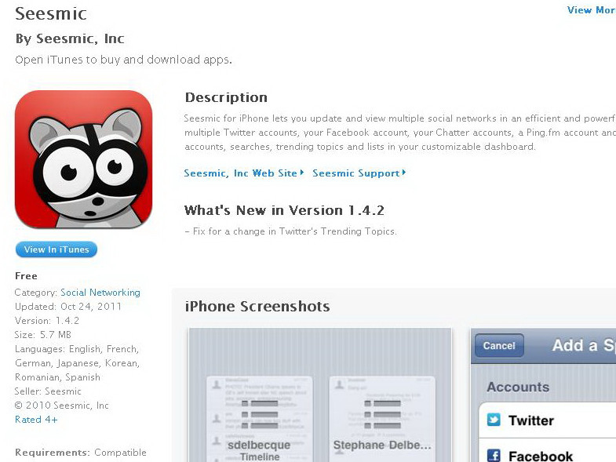This screenshot has height=462, width=616.
Task: Open the Social Networking category link
Action: (x=100, y=293)
